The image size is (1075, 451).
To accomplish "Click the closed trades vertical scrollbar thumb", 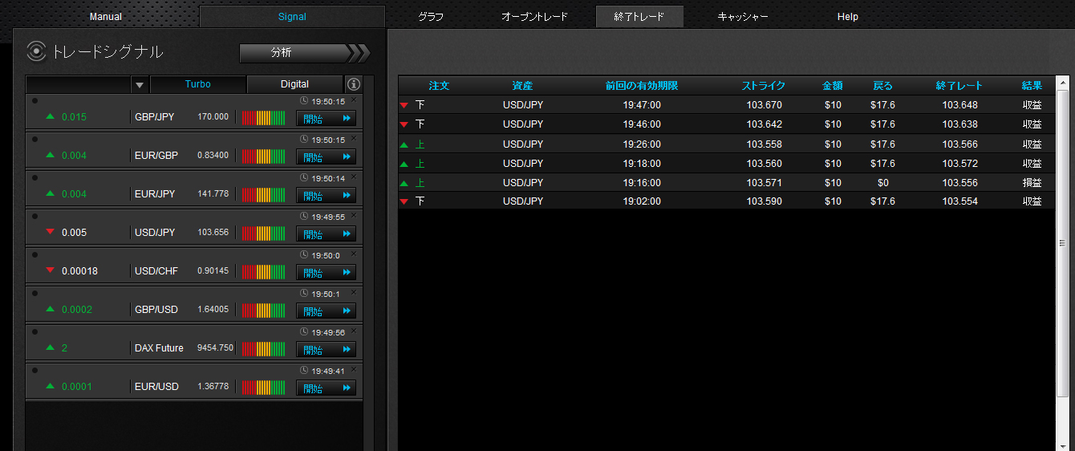I will (1063, 244).
